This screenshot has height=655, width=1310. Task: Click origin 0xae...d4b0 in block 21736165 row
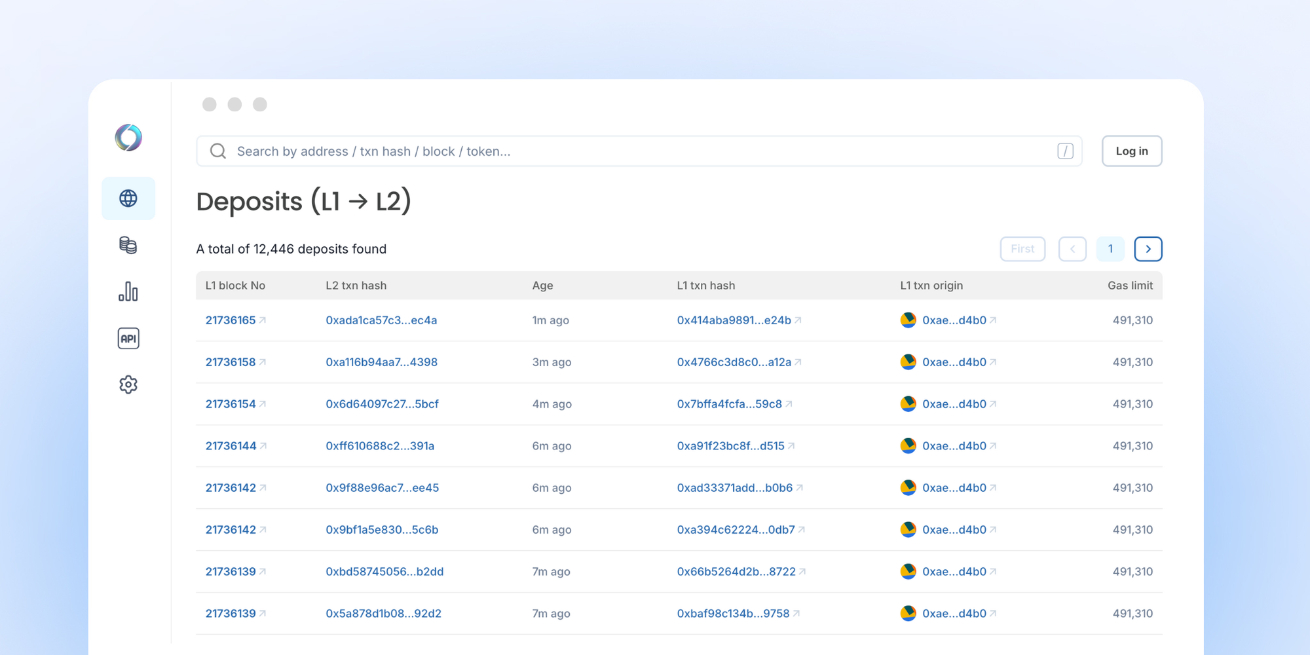click(954, 320)
